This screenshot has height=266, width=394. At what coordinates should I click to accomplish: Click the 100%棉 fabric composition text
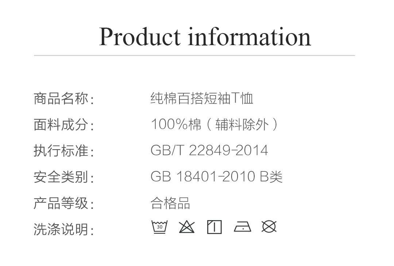(176, 124)
